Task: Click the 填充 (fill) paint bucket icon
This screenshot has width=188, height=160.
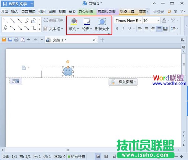Action: click(x=74, y=22)
